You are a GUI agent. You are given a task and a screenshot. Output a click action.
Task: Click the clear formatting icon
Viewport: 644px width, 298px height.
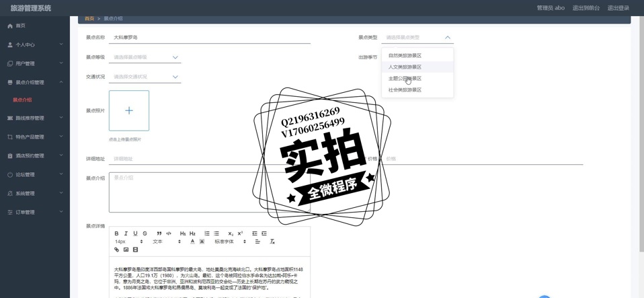tap(272, 241)
